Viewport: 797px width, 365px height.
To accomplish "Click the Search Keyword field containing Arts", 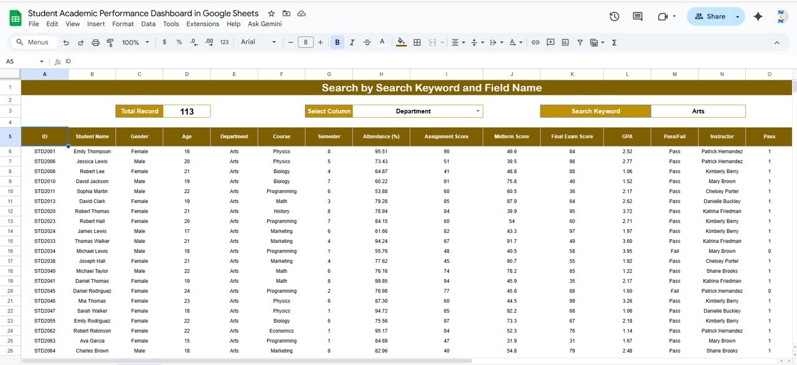I will pos(697,111).
